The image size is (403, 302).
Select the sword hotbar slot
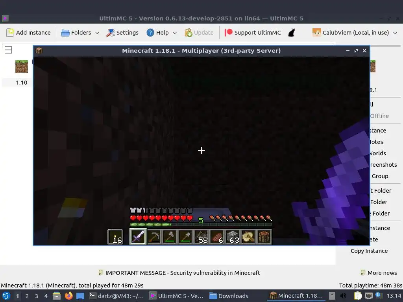[x=138, y=236]
